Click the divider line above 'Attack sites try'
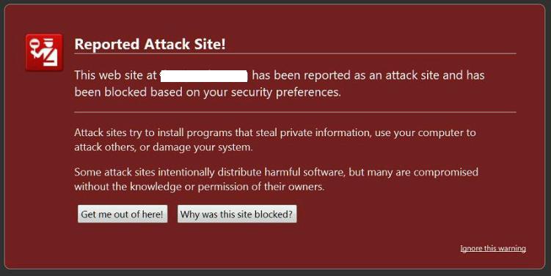Image resolution: width=551 pixels, height=276 pixels. 295,112
